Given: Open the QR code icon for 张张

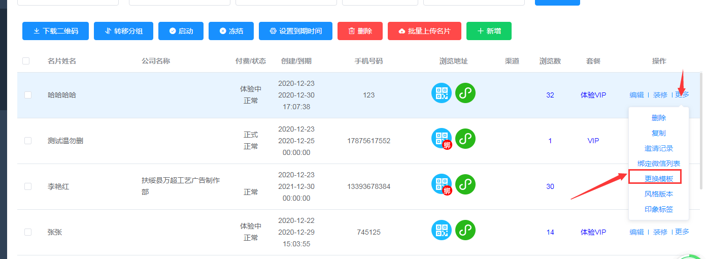Looking at the screenshot, I should (x=441, y=230).
